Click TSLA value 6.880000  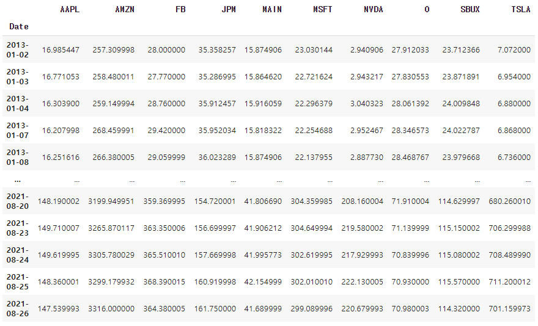[514, 104]
